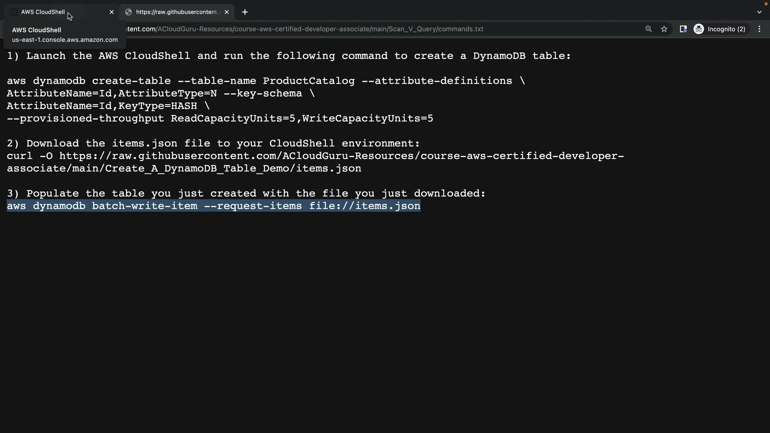Click the --provisioned-throughput line
This screenshot has height=433, width=770.
click(x=220, y=119)
